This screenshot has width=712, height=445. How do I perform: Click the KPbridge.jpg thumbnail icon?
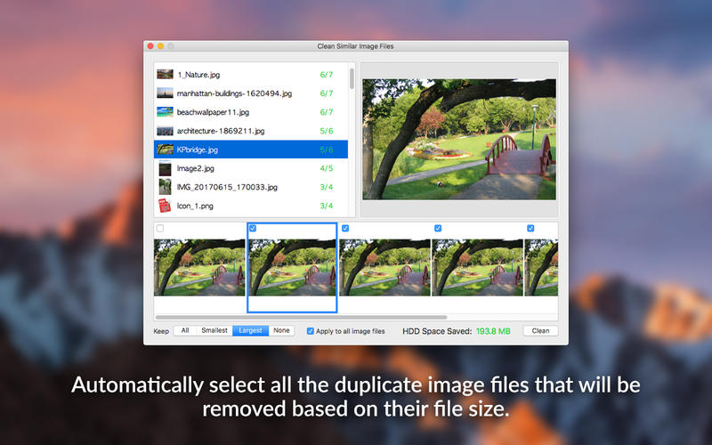click(x=165, y=150)
